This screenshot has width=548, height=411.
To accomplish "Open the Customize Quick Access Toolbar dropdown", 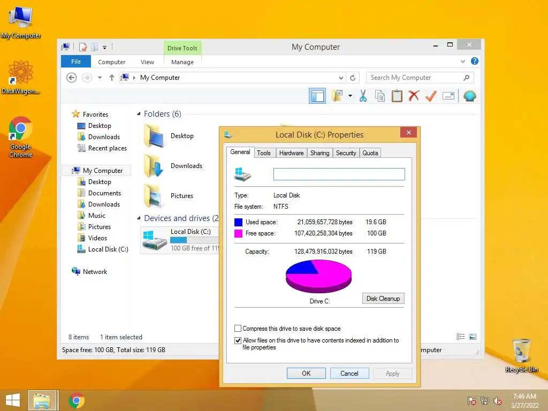I will 104,47.
